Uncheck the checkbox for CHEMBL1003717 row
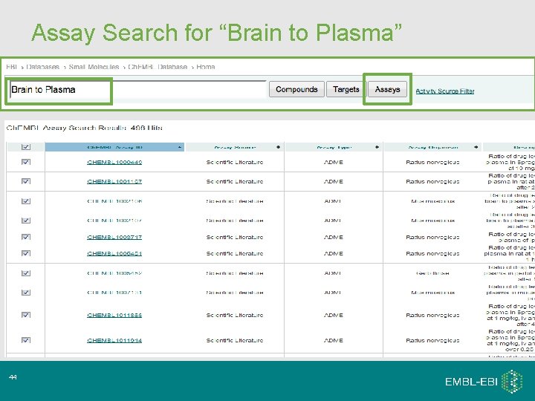The image size is (535, 401). pos(26,237)
